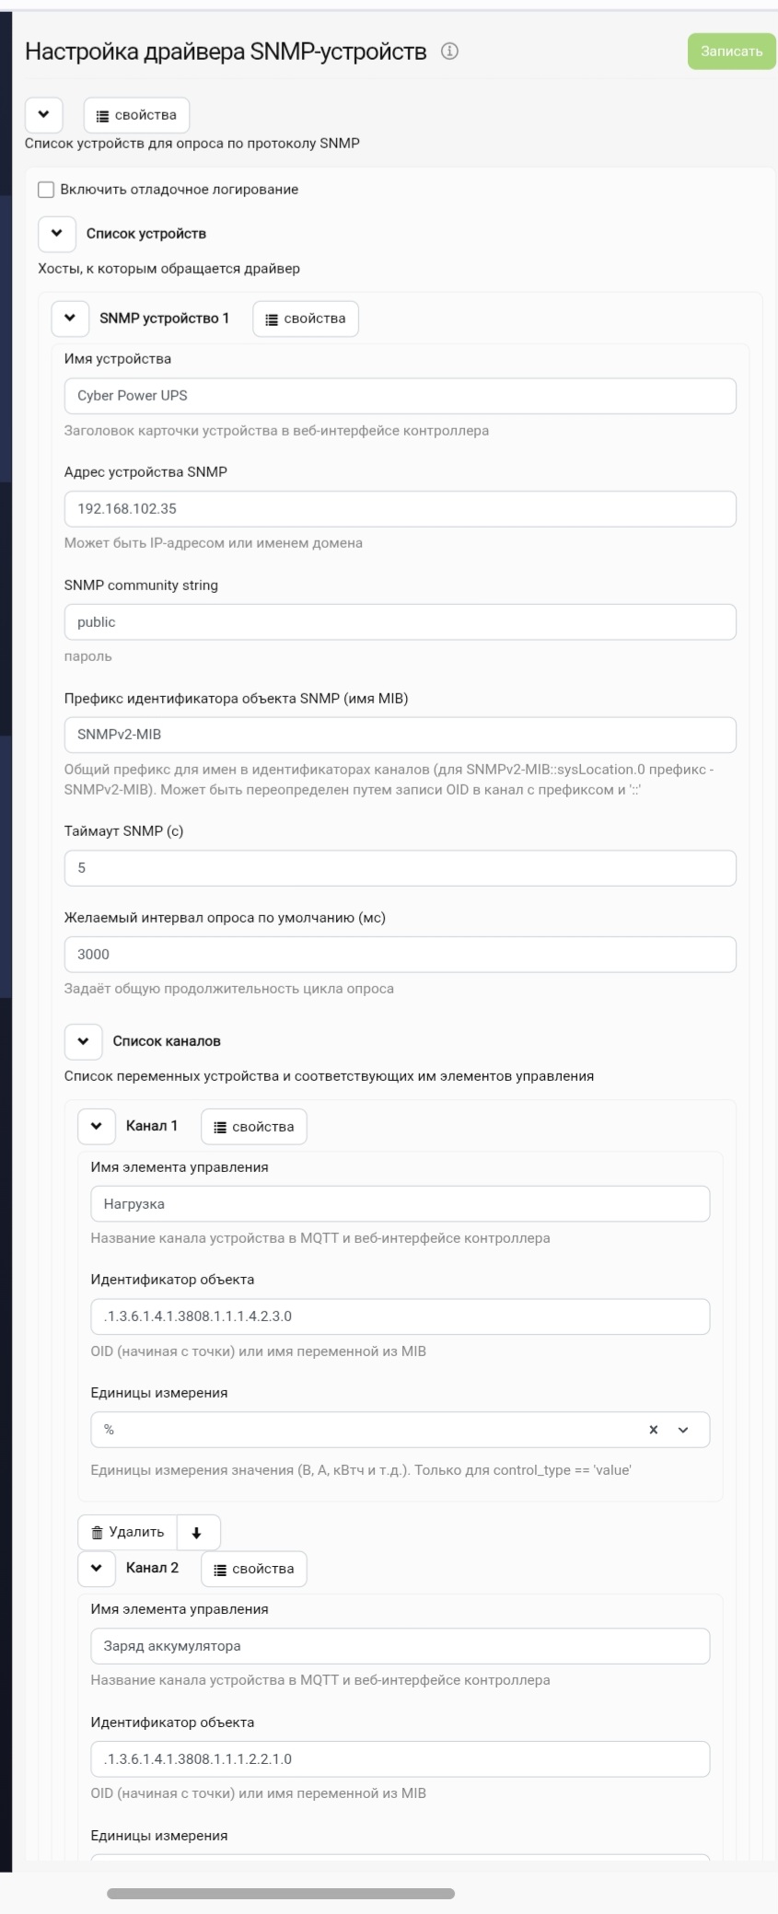Click the Записать save button
Screen dimensions: 778x1914
(732, 52)
